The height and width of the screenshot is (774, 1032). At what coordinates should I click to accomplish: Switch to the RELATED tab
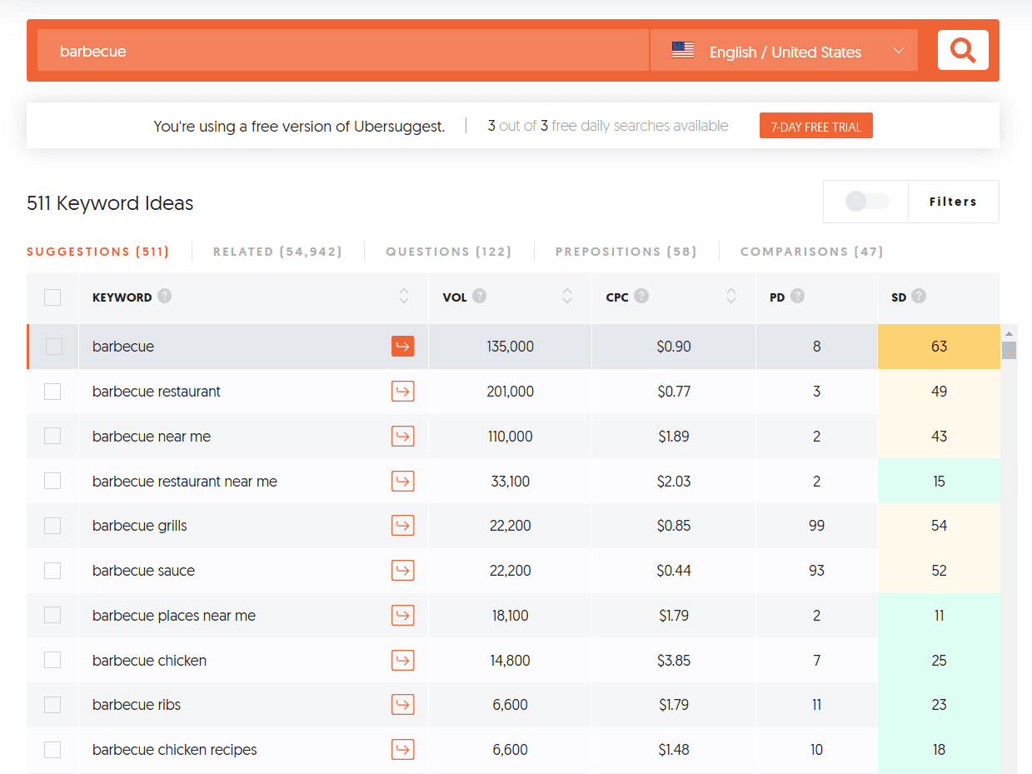[x=277, y=251]
